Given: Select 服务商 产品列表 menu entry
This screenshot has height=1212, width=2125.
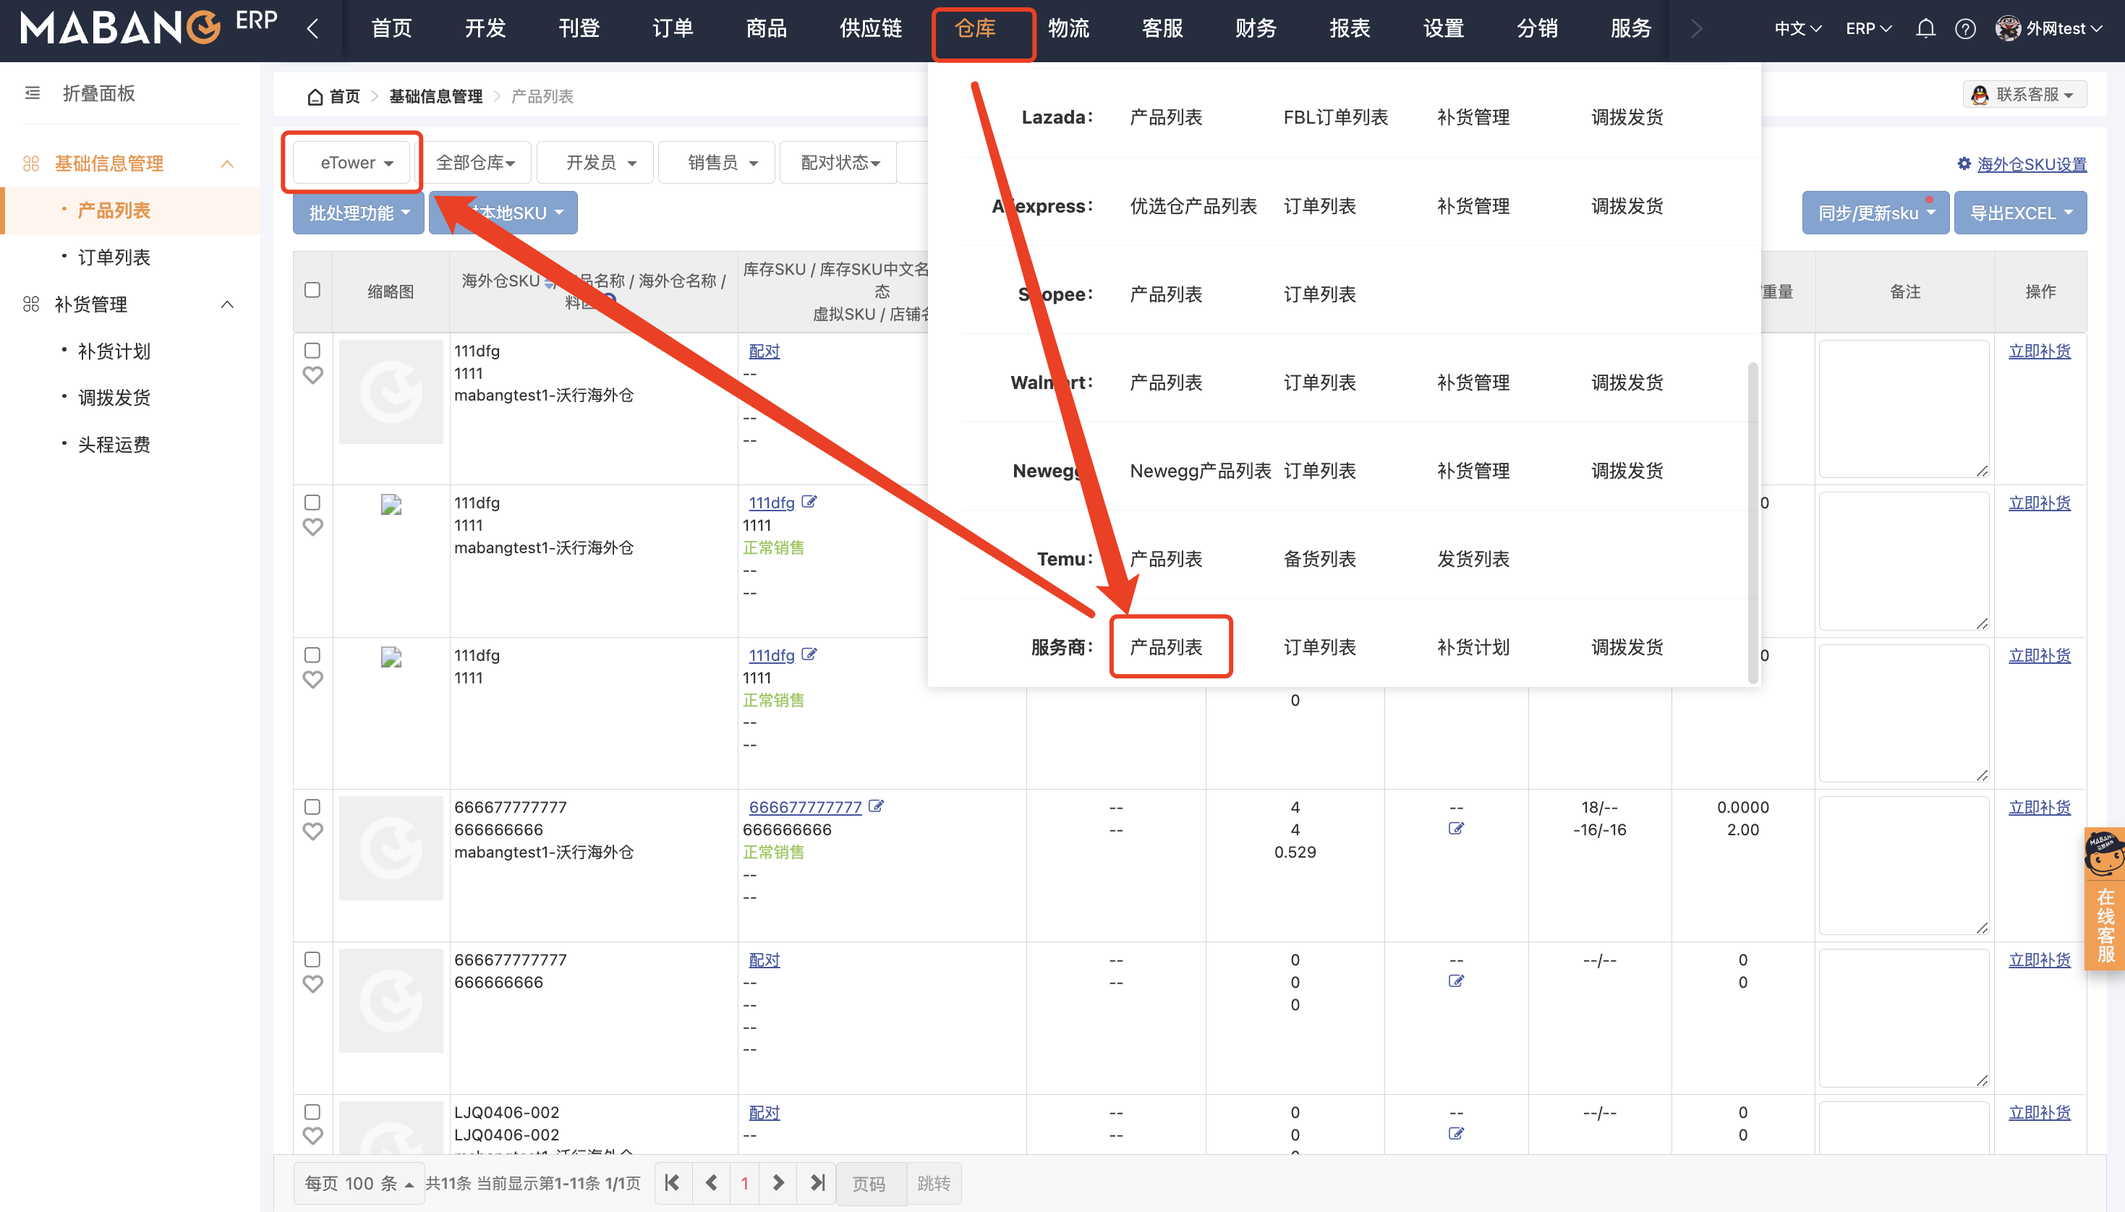Looking at the screenshot, I should pos(1165,646).
